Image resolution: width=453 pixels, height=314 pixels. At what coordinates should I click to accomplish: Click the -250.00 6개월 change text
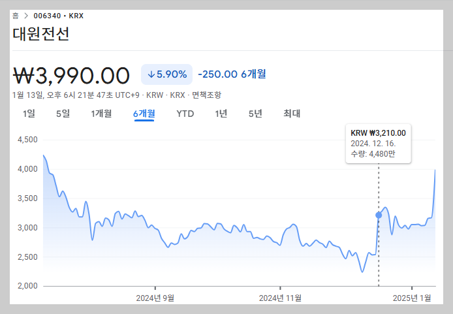point(232,74)
